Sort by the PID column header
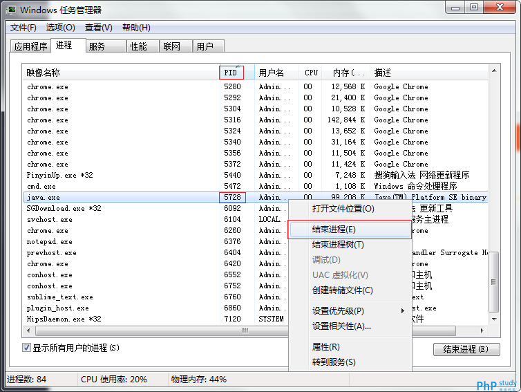 click(237, 73)
